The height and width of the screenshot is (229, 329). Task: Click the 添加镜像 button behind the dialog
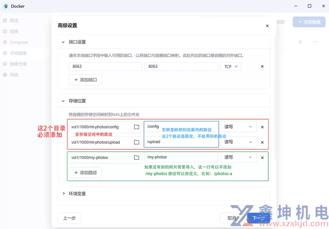tap(309, 22)
